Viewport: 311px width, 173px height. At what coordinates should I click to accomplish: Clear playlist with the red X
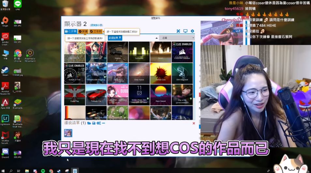click(x=194, y=123)
